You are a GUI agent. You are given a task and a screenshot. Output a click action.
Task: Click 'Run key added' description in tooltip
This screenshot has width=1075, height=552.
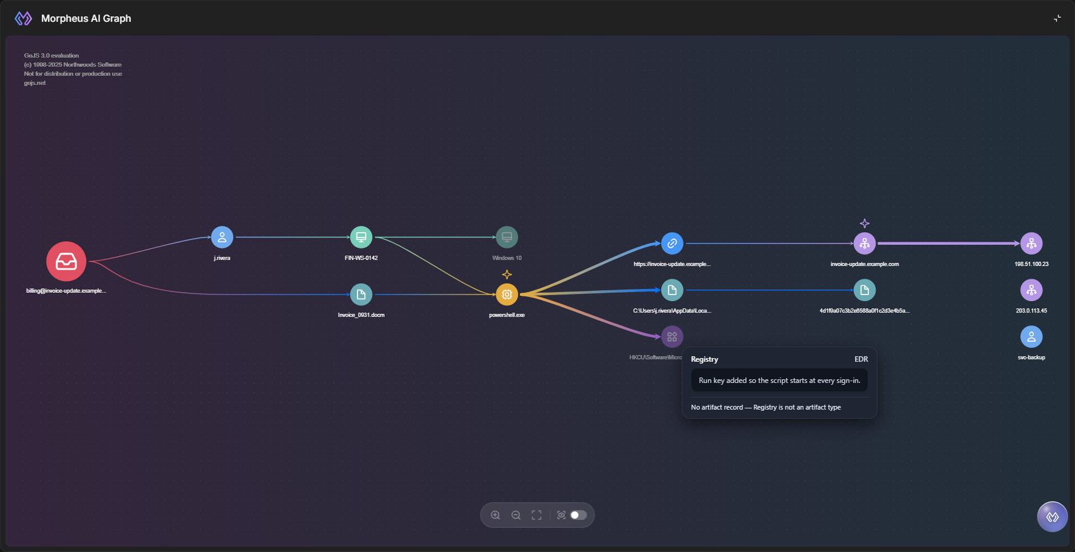779,381
